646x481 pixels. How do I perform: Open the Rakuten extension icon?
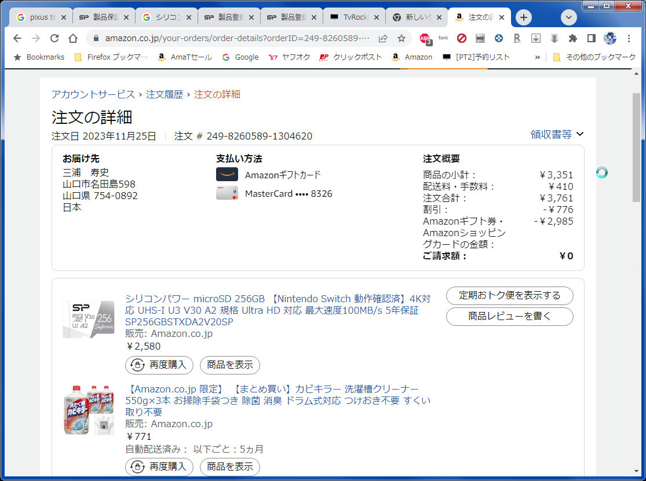coord(517,39)
